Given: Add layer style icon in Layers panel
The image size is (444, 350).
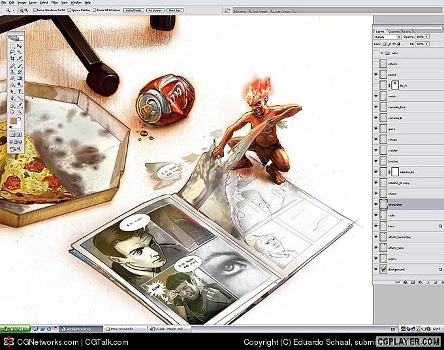Looking at the screenshot, I should (x=405, y=282).
